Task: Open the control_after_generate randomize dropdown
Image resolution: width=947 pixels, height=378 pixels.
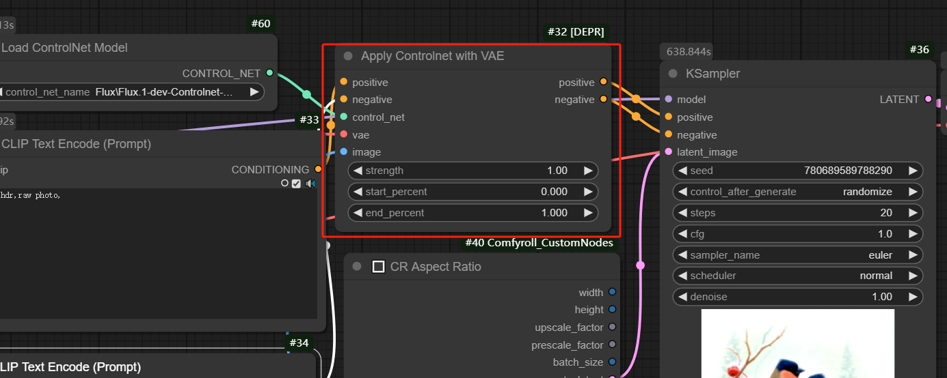Action: (797, 192)
